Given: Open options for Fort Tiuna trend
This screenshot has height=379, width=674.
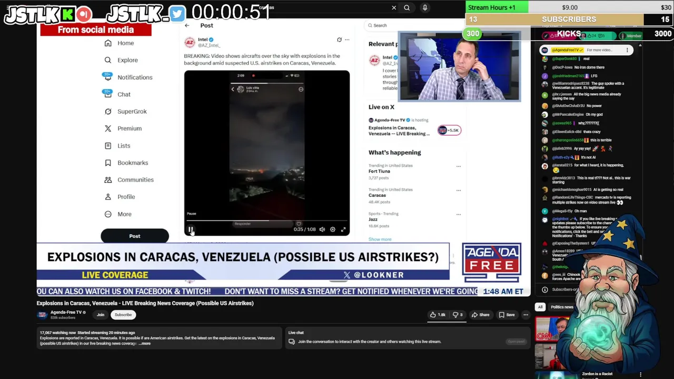Looking at the screenshot, I should tap(459, 166).
